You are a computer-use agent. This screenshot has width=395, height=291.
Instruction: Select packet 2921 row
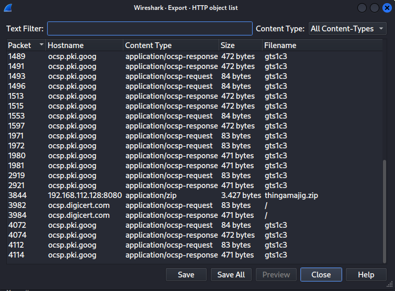coord(195,185)
